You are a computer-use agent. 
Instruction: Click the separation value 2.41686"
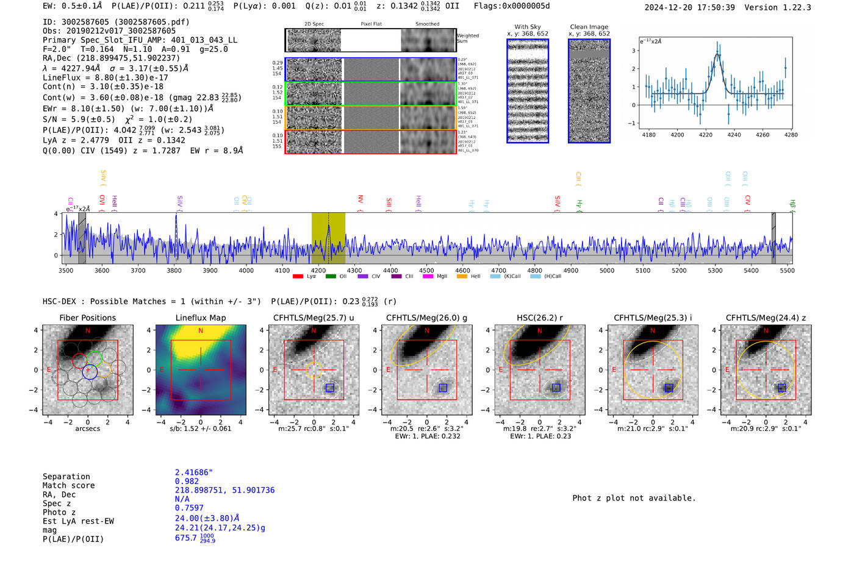click(x=194, y=472)
